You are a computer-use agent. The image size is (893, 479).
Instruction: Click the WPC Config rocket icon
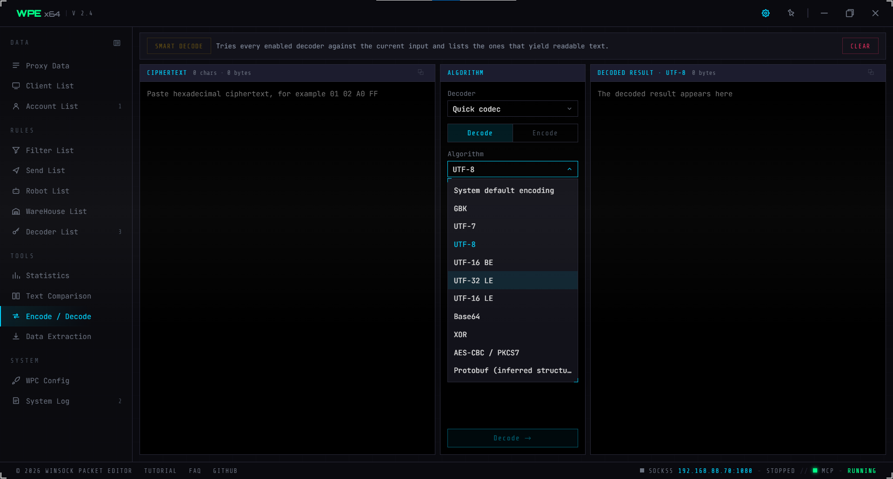click(x=16, y=380)
